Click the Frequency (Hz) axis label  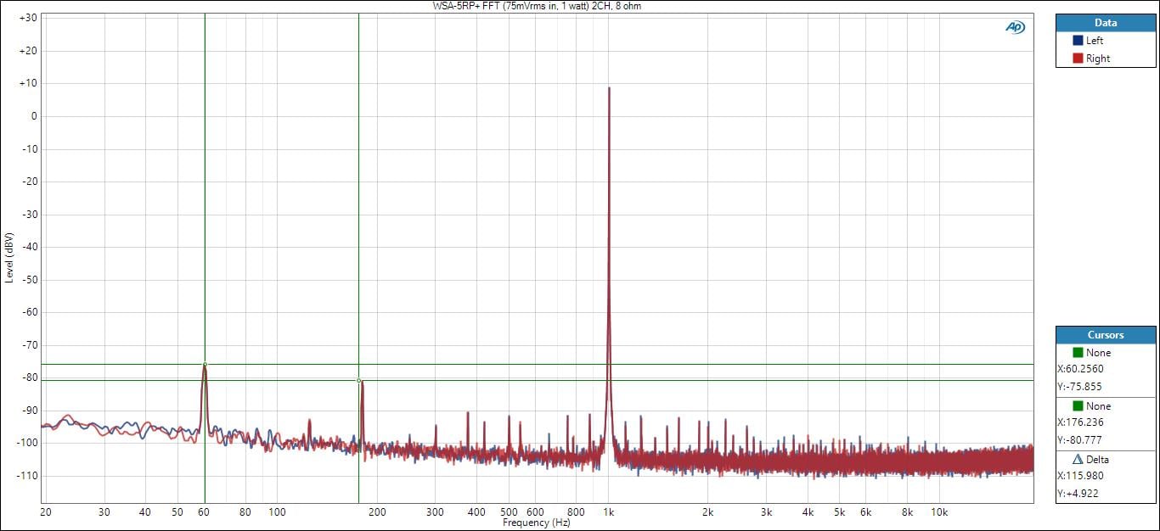pyautogui.click(x=536, y=523)
